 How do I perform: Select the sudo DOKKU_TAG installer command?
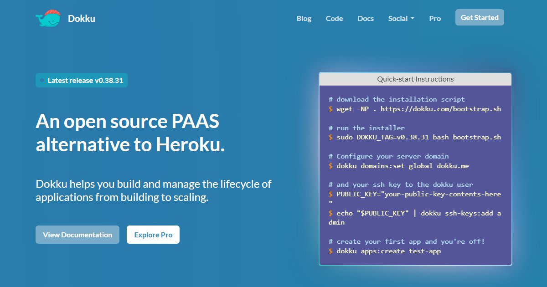point(415,137)
